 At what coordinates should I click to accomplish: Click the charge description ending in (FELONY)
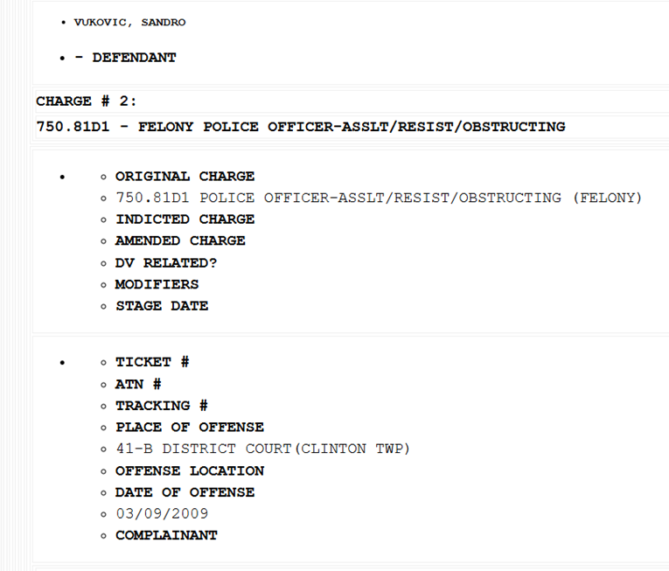point(379,198)
